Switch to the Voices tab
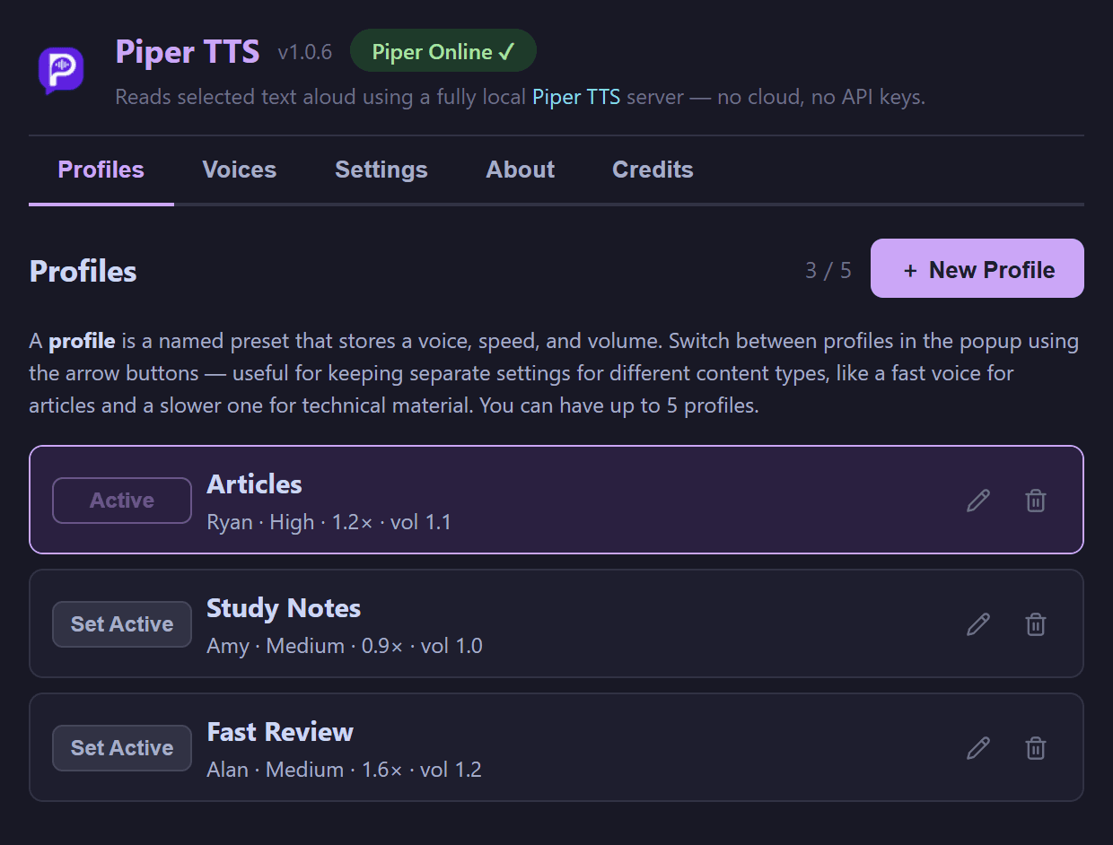 240,170
